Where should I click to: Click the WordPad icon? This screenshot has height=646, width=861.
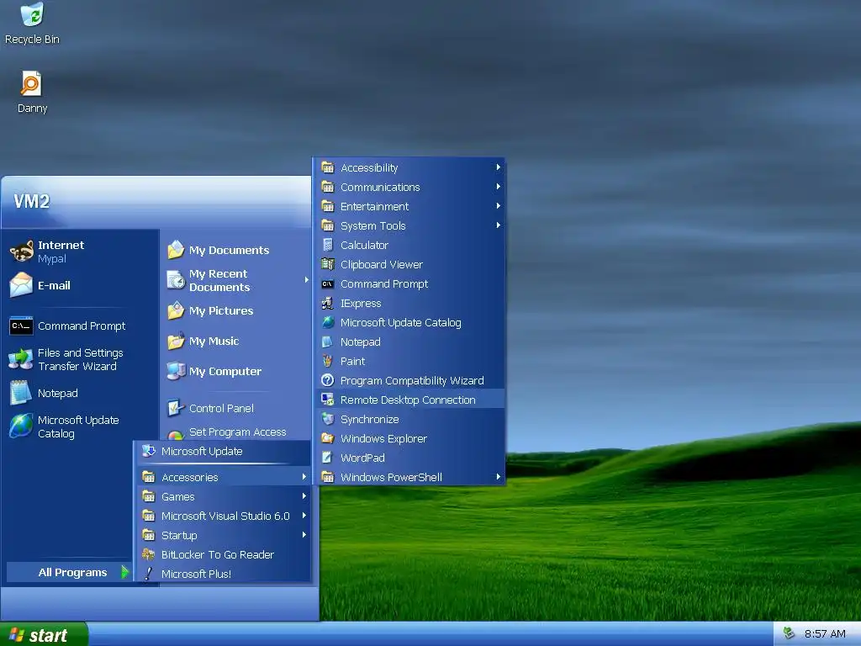[x=328, y=458]
